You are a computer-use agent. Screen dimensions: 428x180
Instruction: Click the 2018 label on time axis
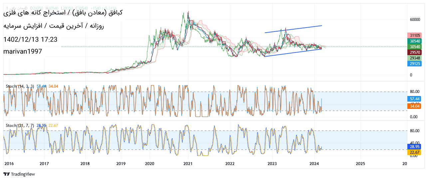(x=85, y=163)
